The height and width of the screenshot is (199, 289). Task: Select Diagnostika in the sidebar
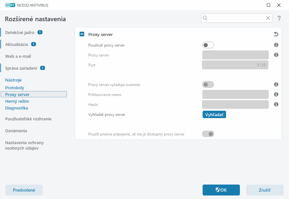coord(16,108)
